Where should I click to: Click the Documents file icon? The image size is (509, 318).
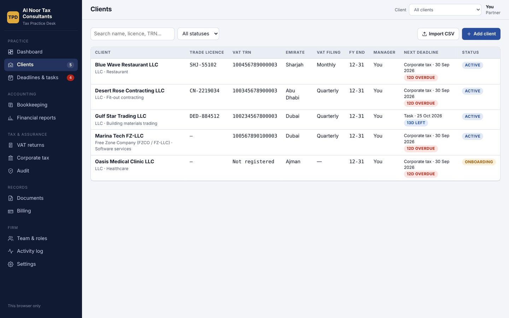coord(11,198)
